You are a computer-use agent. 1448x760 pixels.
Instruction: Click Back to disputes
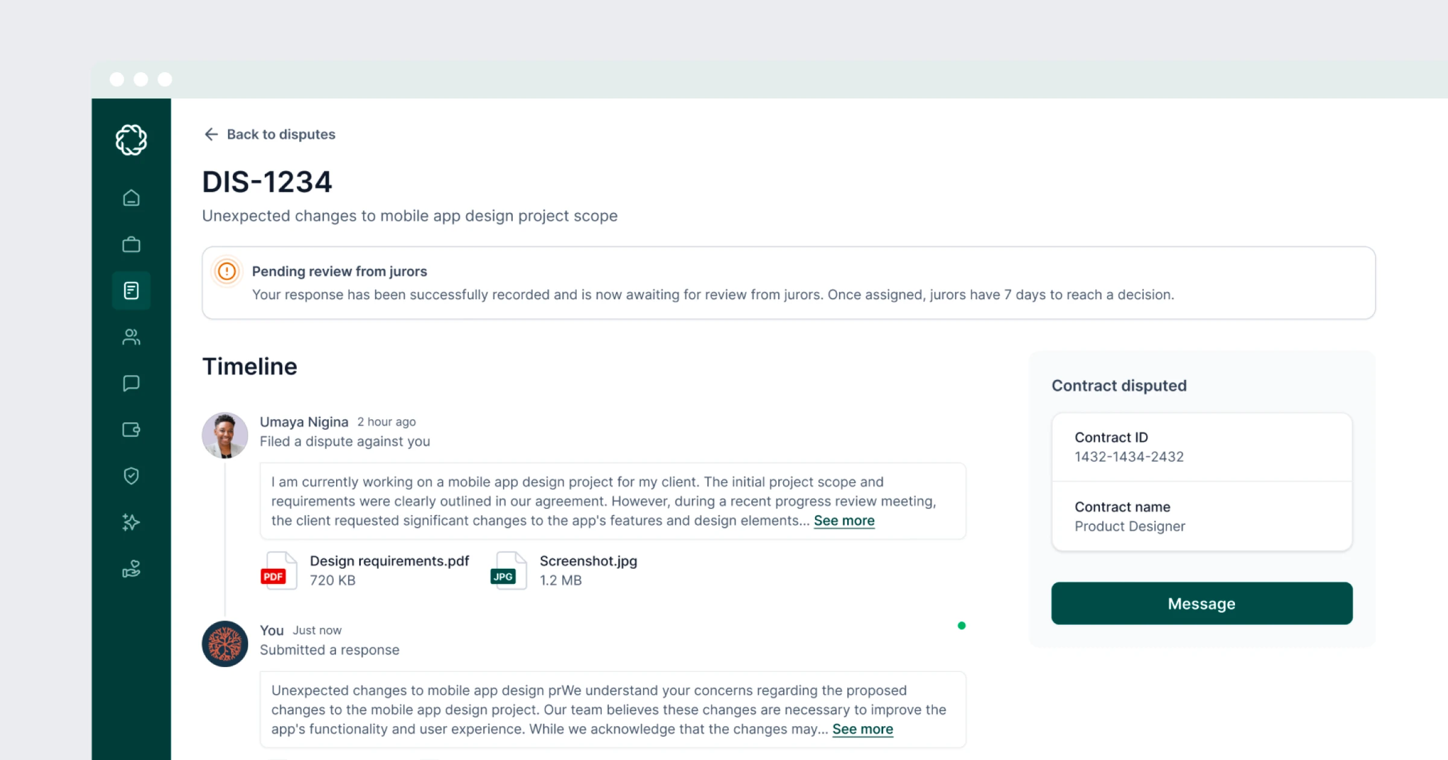pyautogui.click(x=269, y=134)
